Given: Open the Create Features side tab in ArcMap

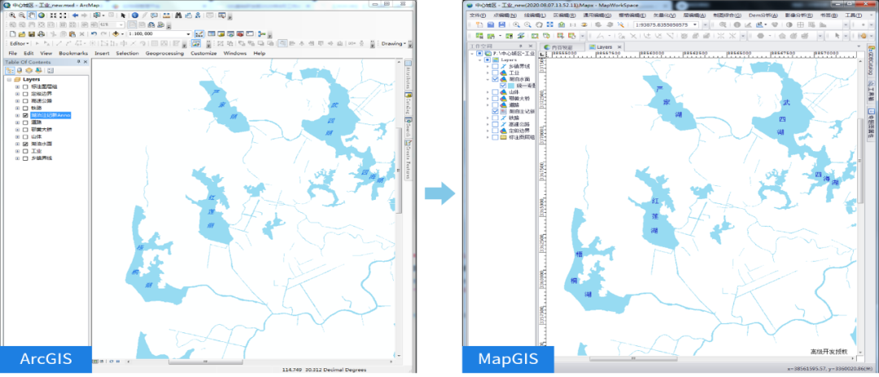Looking at the screenshot, I should coord(408,159).
